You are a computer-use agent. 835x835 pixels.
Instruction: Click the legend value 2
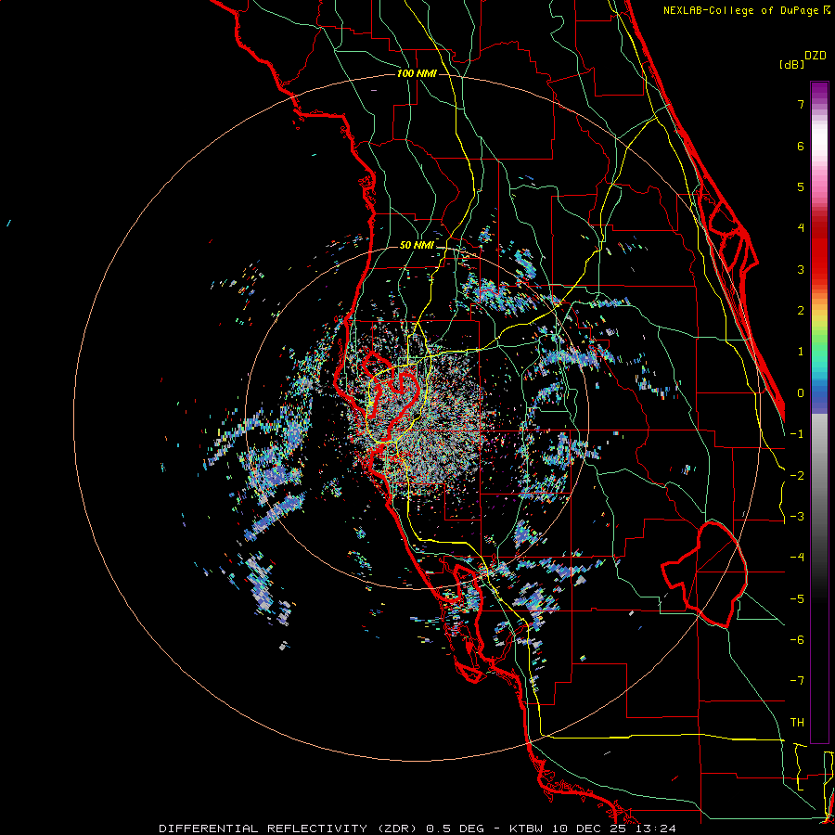coord(801,311)
